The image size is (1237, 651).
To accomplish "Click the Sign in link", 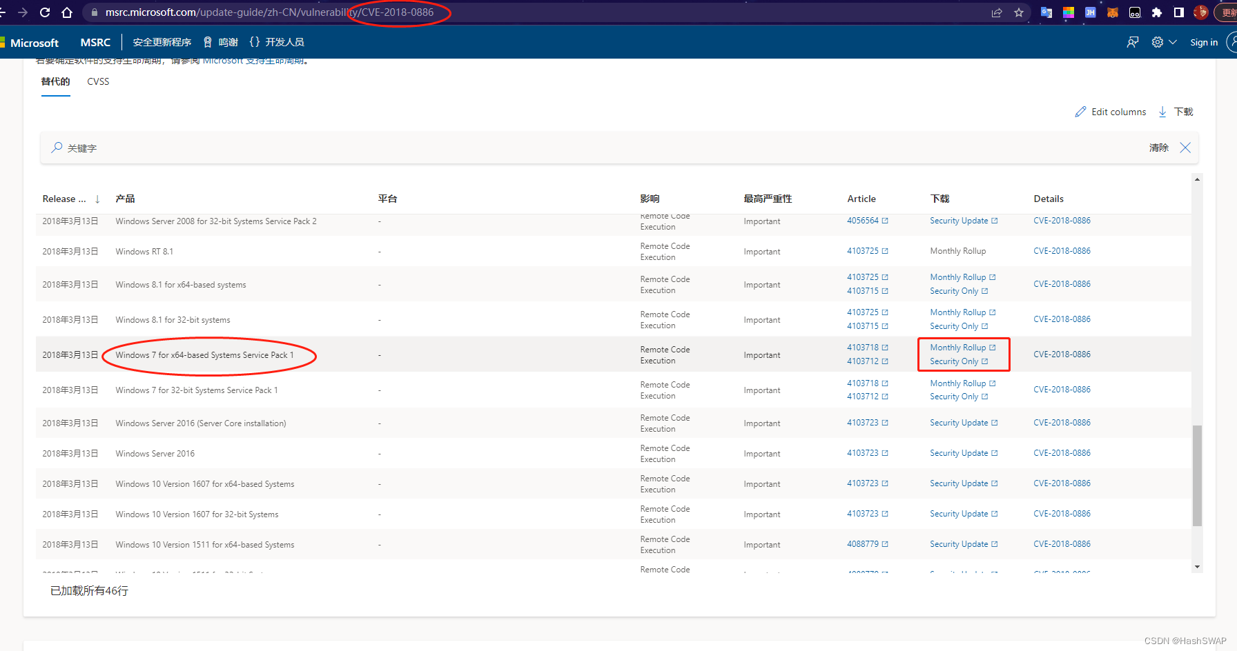I will pos(1204,42).
